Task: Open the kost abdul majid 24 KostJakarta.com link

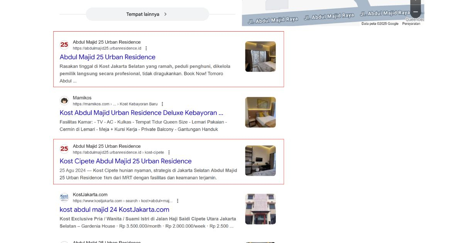Action: (114, 209)
